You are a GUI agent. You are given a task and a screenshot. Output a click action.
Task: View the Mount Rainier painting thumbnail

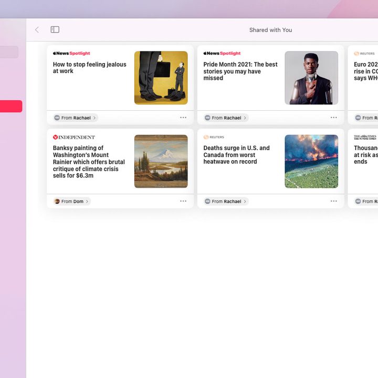pyautogui.click(x=161, y=161)
